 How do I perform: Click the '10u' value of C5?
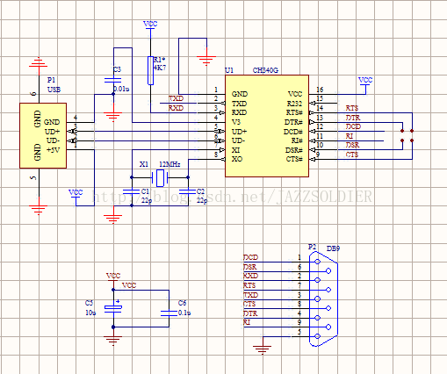(x=90, y=313)
